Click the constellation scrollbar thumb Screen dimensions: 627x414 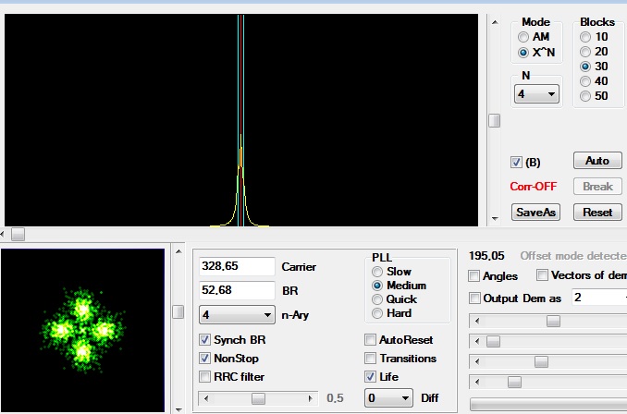(x=178, y=312)
